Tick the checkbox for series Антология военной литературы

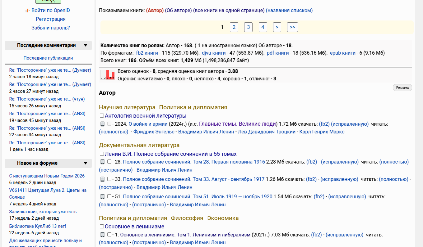click(x=102, y=116)
